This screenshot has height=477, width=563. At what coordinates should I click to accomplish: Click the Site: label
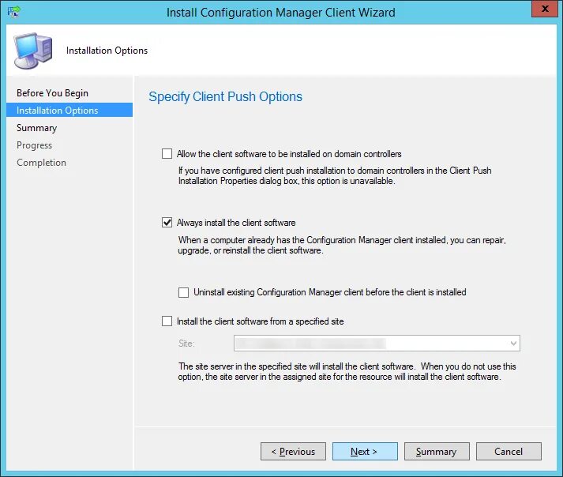(186, 344)
